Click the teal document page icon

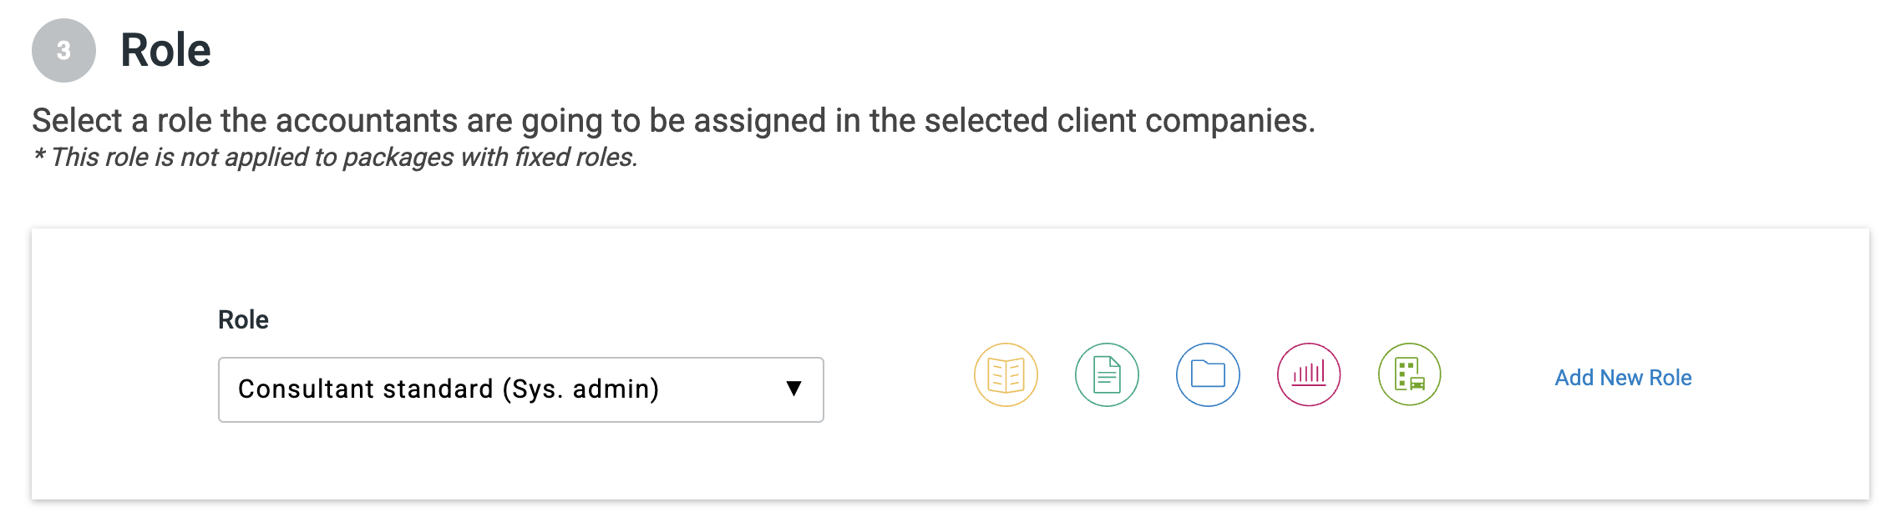point(1107,375)
